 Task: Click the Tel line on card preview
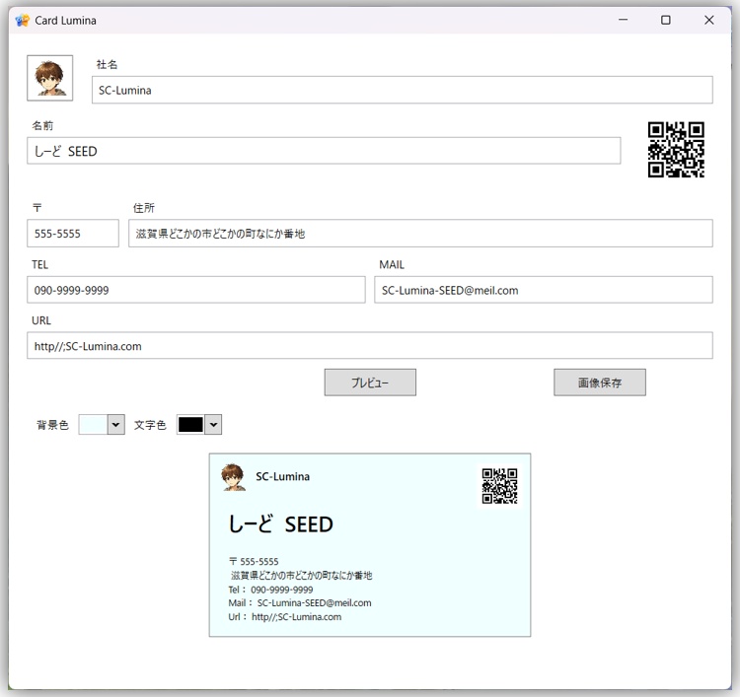click(270, 590)
